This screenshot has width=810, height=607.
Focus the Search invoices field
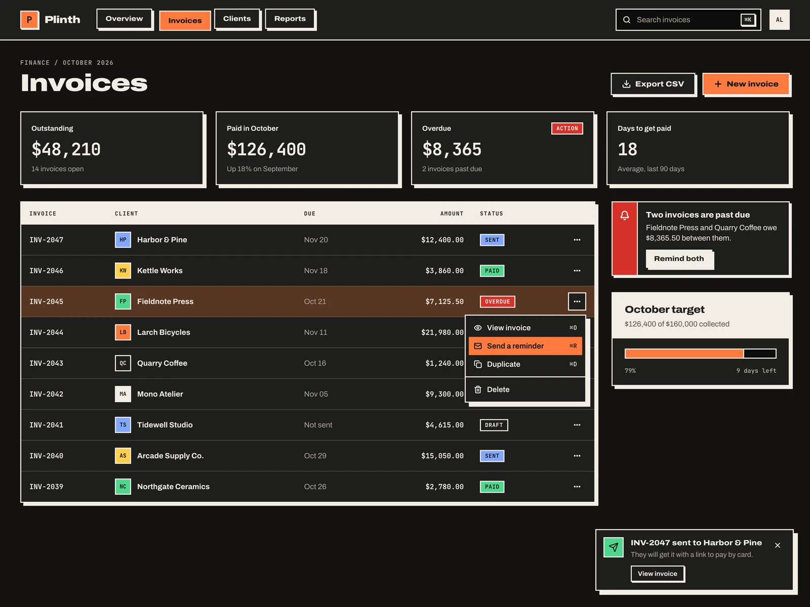pos(688,20)
